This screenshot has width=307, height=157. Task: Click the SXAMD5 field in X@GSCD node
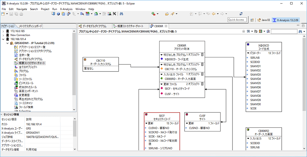[256, 83]
